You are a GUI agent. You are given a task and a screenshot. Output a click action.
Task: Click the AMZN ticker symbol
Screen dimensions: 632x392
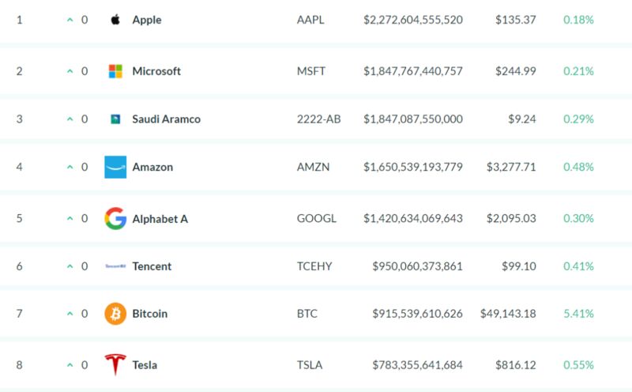[313, 167]
